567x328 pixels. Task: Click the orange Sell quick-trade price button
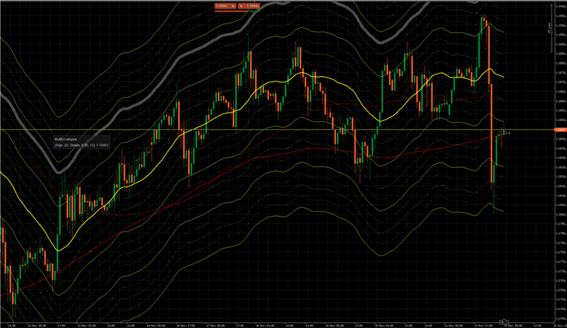225,6
